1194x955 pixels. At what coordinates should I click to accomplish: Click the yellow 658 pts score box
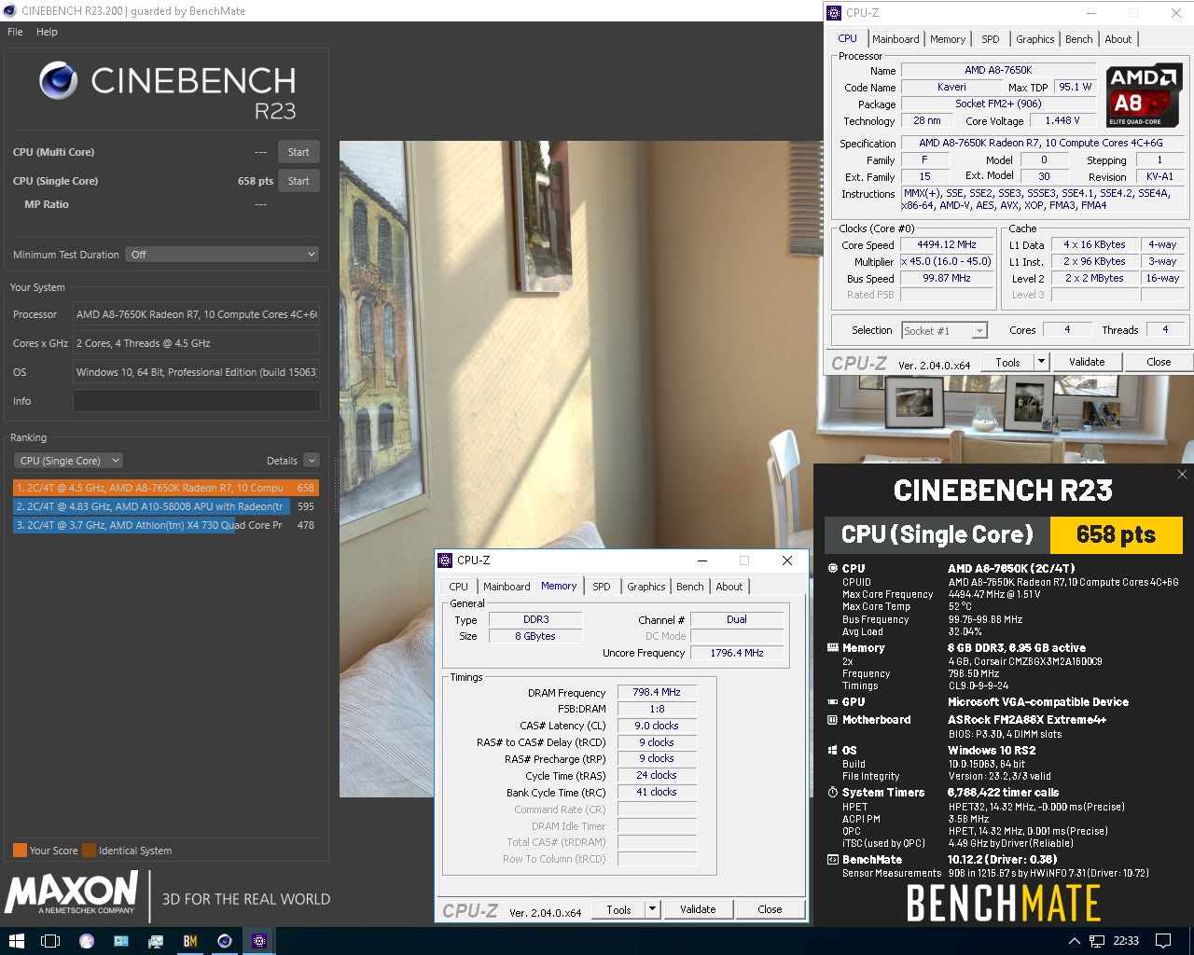pos(1117,534)
